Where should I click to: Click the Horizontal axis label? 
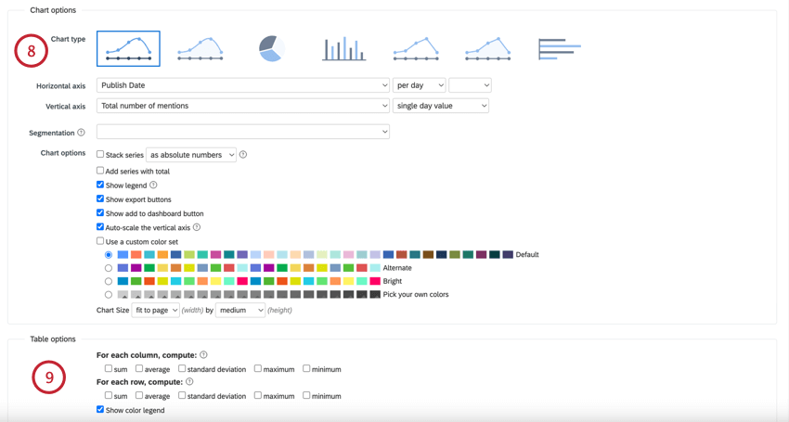[61, 86]
